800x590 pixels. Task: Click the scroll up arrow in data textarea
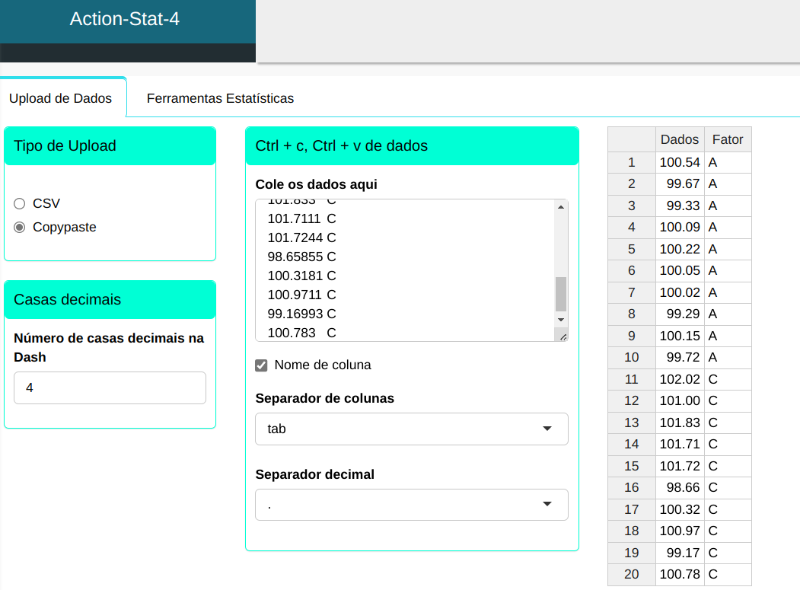[561, 207]
